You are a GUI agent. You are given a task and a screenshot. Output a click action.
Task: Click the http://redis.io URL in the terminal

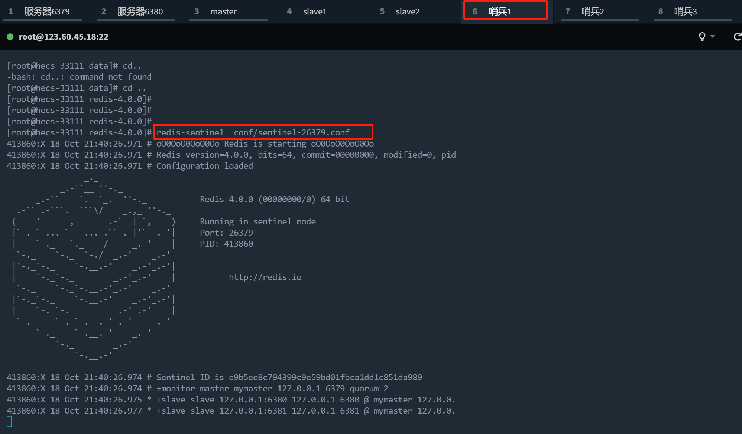pos(265,277)
